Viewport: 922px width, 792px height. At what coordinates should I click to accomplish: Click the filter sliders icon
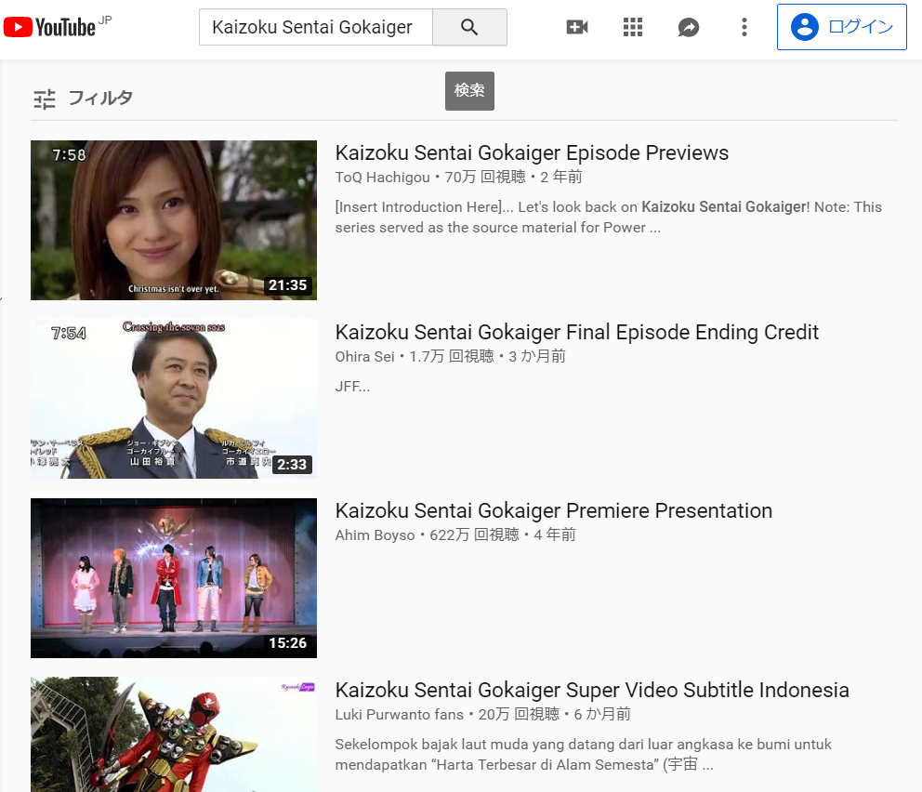coord(44,99)
